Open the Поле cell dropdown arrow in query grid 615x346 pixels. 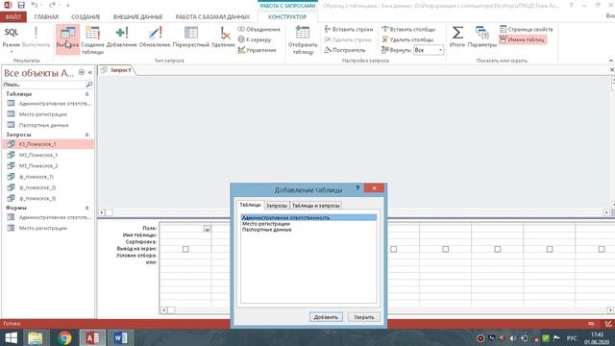[208, 229]
